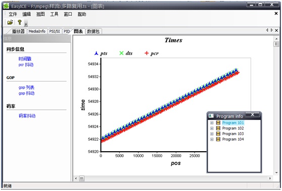Close the active tab with the X icon

[x=276, y=30]
